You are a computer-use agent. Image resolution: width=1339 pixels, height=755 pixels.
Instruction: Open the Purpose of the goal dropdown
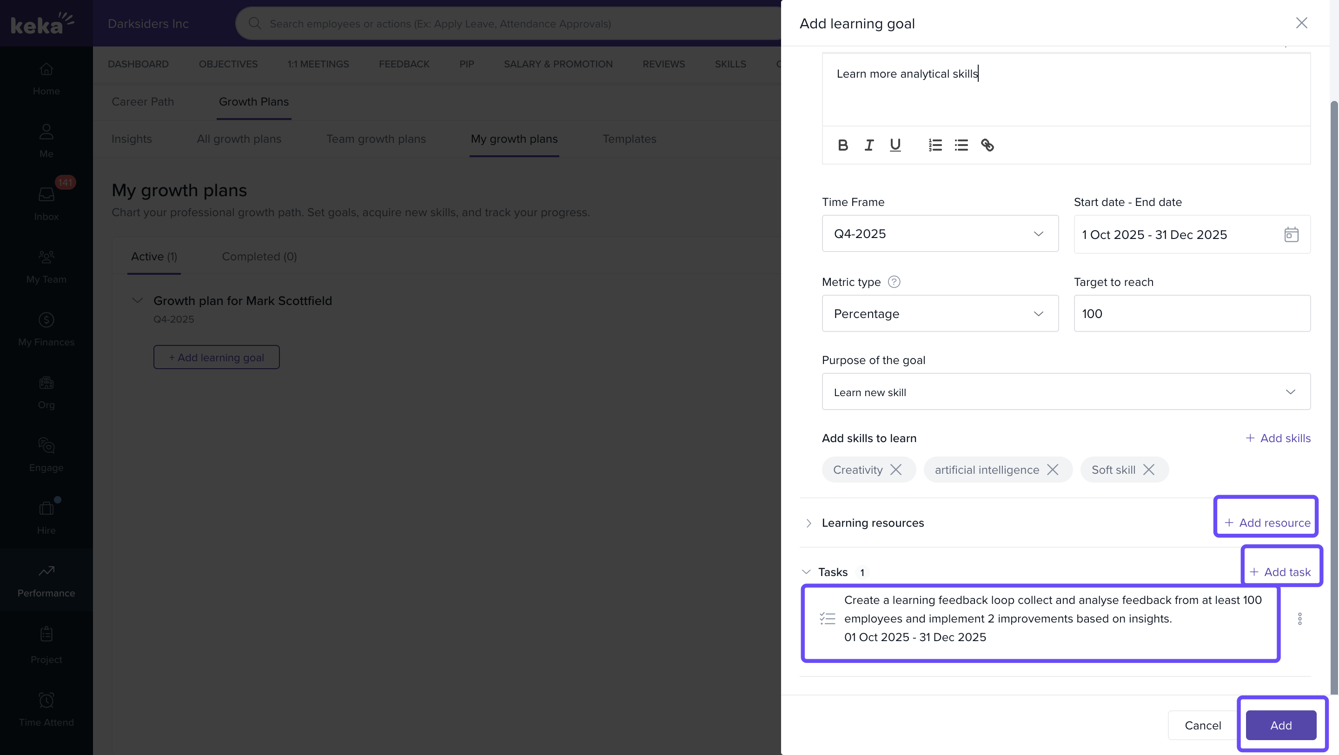1066,392
